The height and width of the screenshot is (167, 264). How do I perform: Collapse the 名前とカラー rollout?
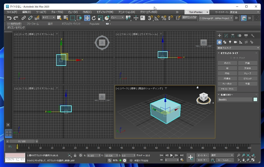point(227,95)
